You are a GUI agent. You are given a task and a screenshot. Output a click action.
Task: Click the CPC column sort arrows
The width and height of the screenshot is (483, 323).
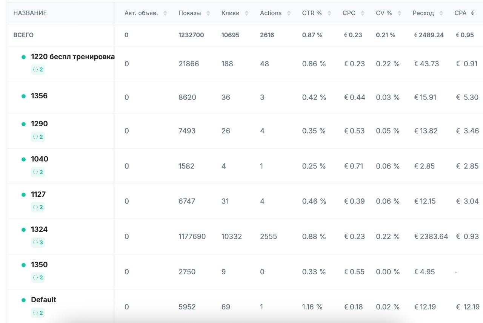pyautogui.click(x=363, y=13)
